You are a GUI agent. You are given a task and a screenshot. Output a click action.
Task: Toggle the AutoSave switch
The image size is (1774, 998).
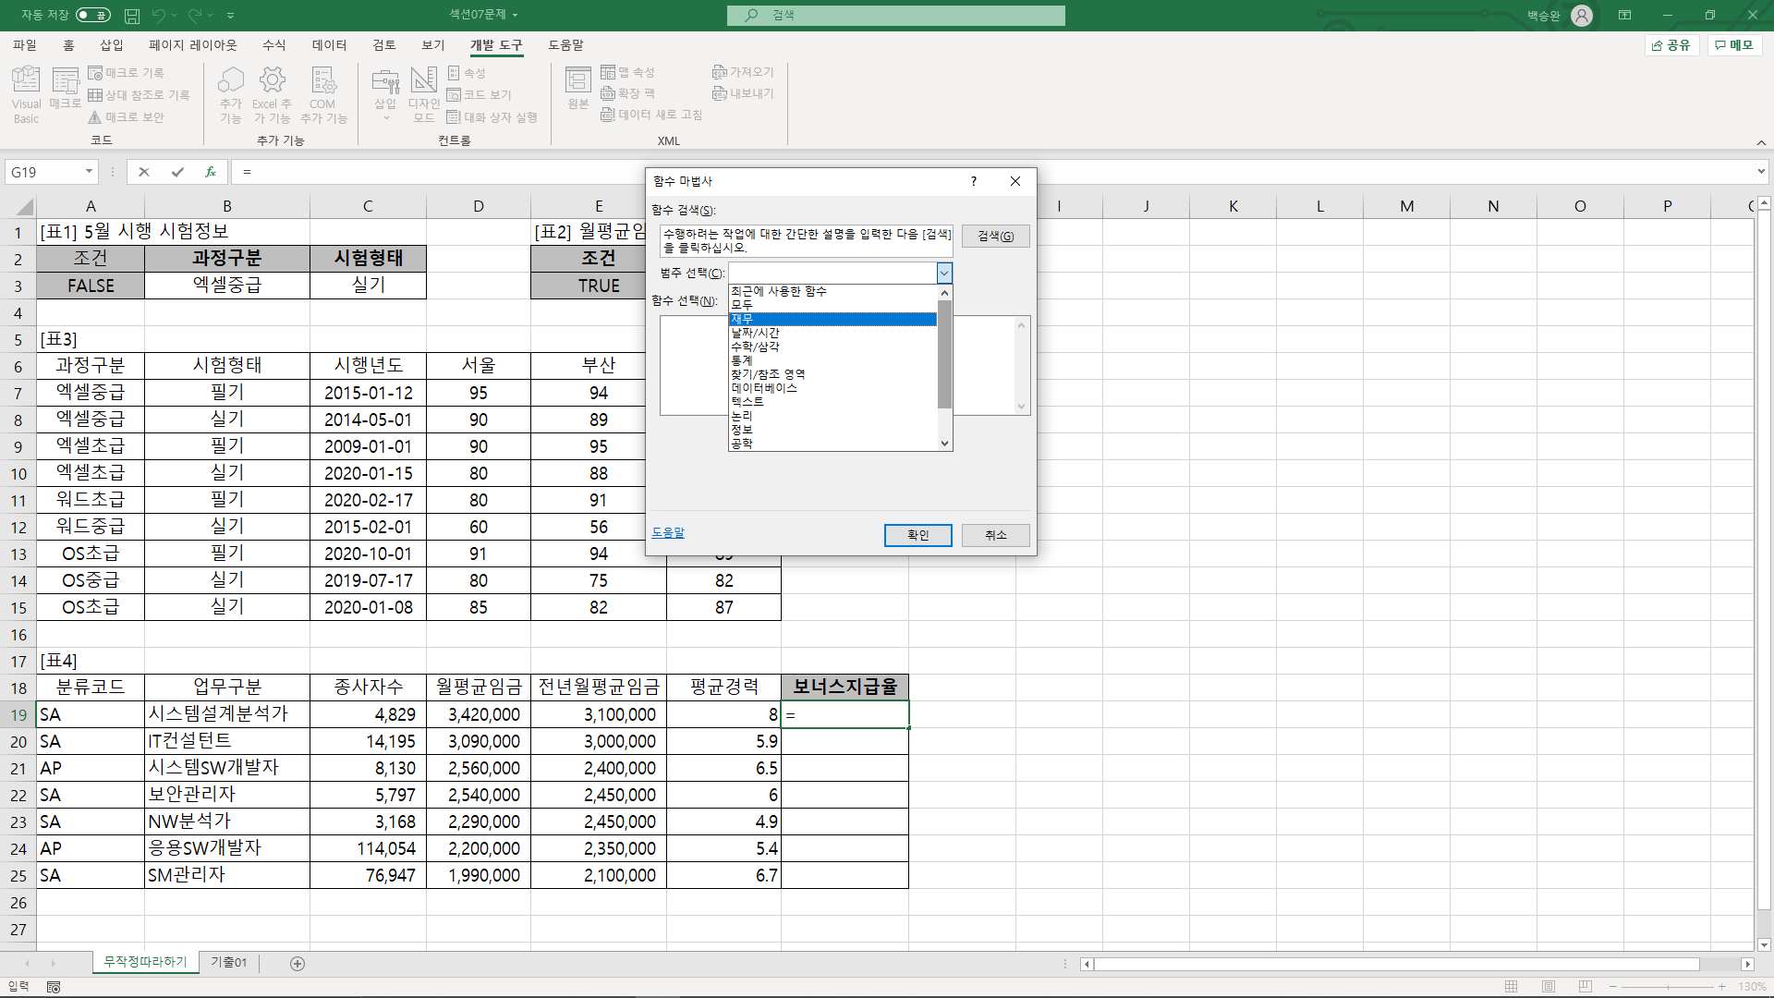92,15
